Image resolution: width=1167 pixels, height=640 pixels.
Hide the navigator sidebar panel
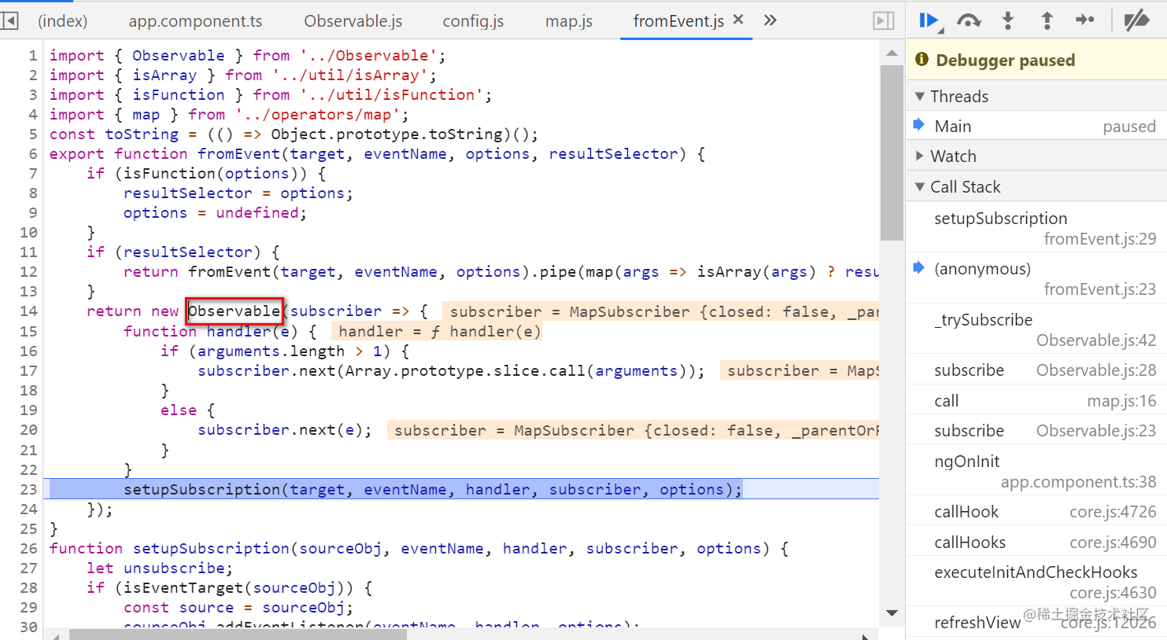pos(10,20)
